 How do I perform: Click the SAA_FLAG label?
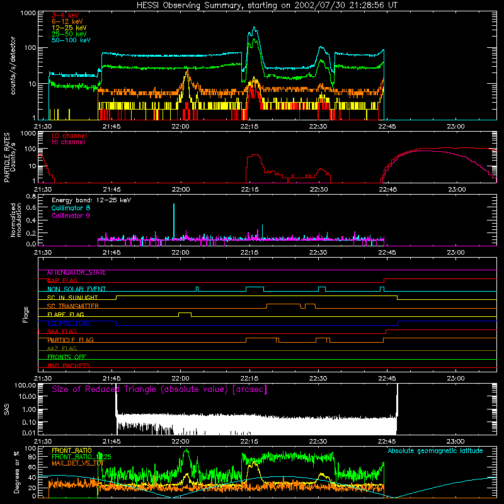(x=62, y=331)
